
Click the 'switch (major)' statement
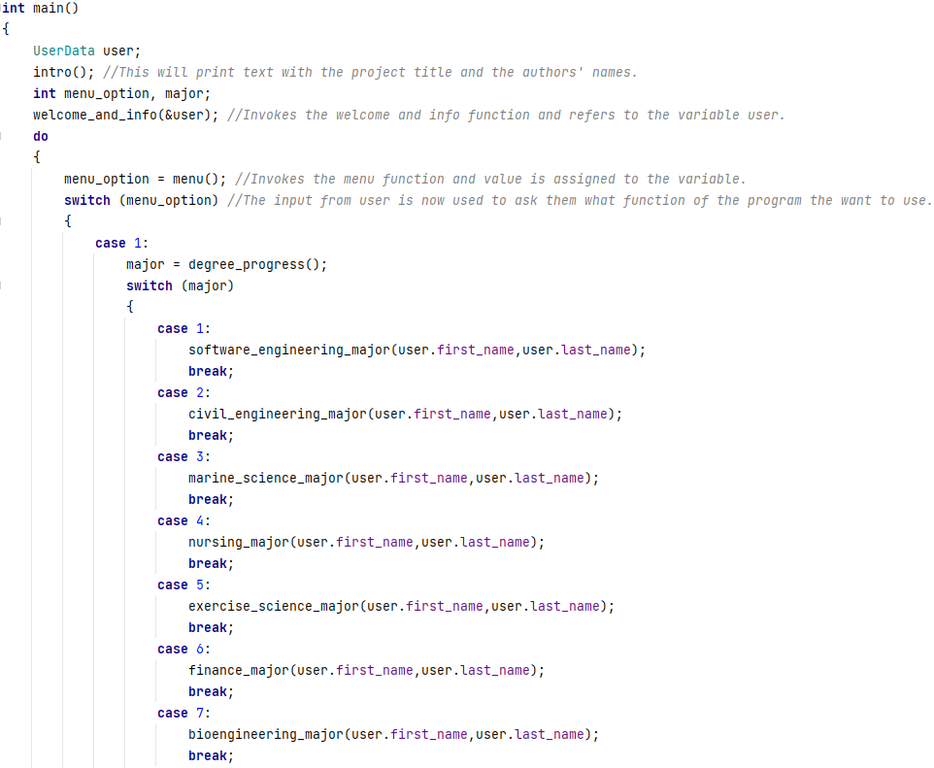[x=180, y=286]
